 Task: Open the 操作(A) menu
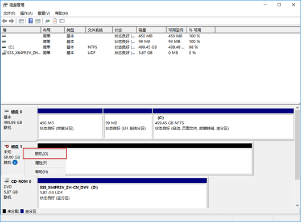click(26, 13)
